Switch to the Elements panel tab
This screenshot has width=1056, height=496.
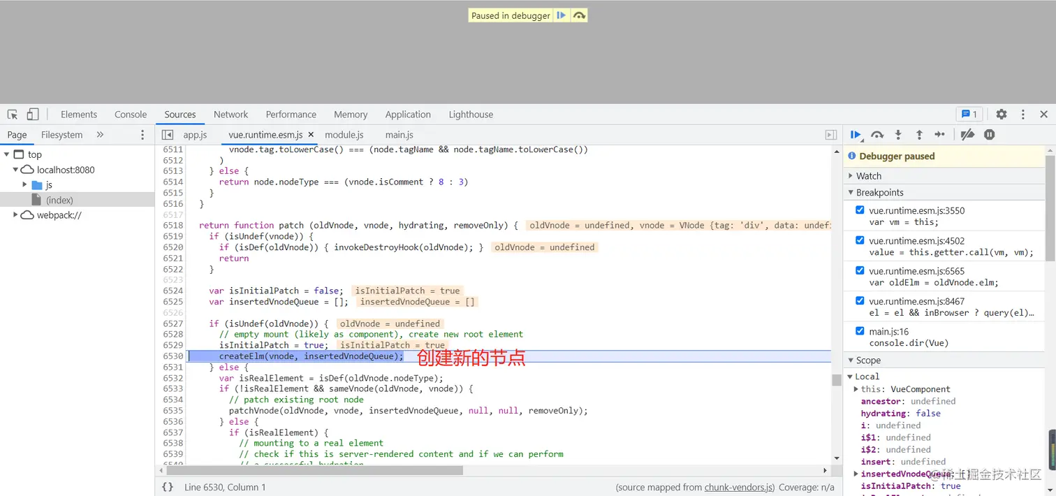(x=79, y=115)
